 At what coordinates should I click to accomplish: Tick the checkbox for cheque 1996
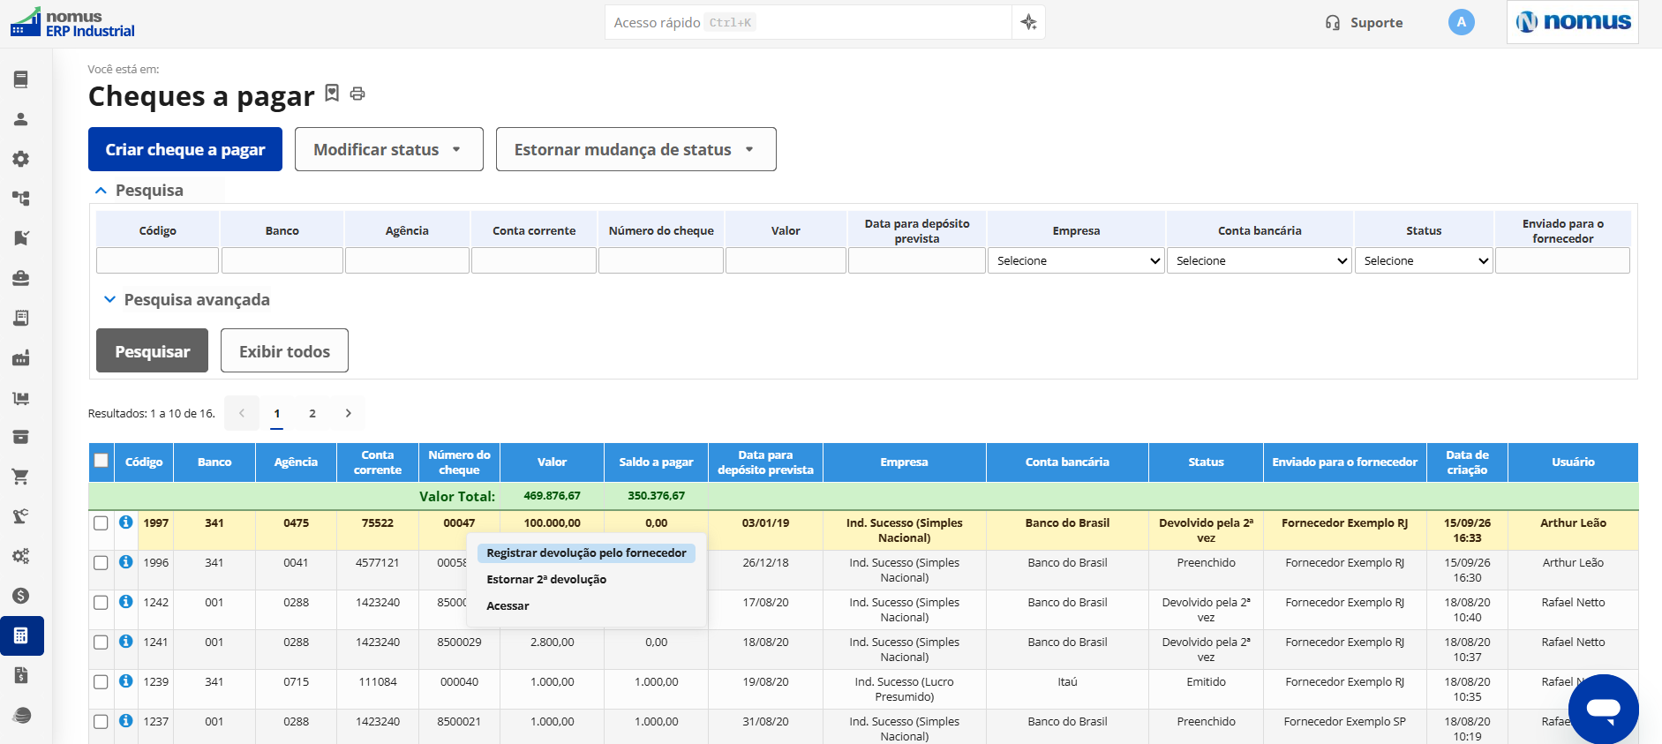[x=101, y=562]
